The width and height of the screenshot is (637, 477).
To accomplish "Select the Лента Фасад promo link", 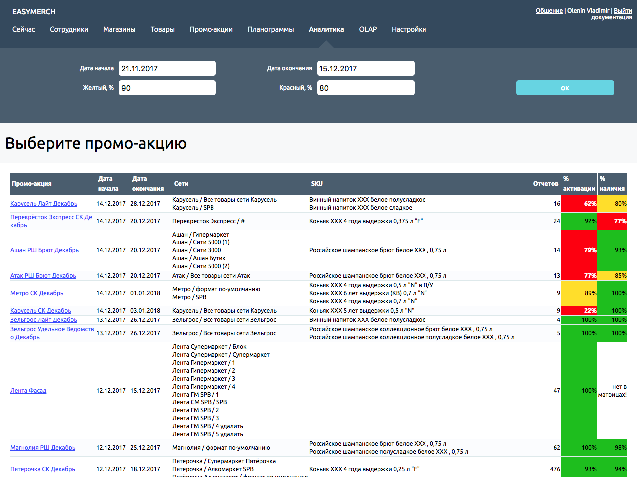I will tap(28, 391).
